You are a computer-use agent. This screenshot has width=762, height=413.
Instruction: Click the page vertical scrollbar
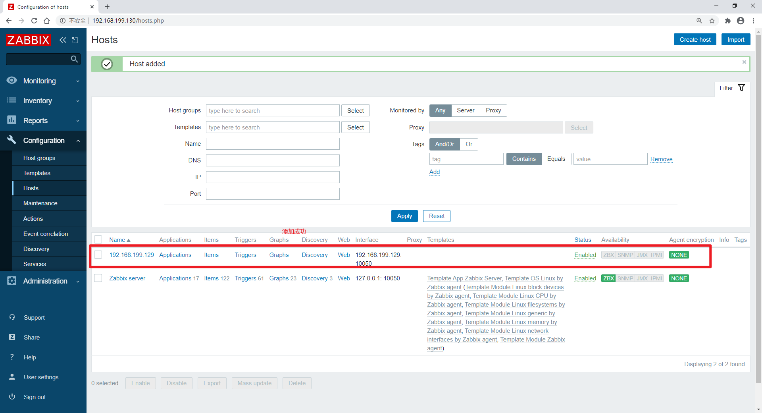coord(758,208)
